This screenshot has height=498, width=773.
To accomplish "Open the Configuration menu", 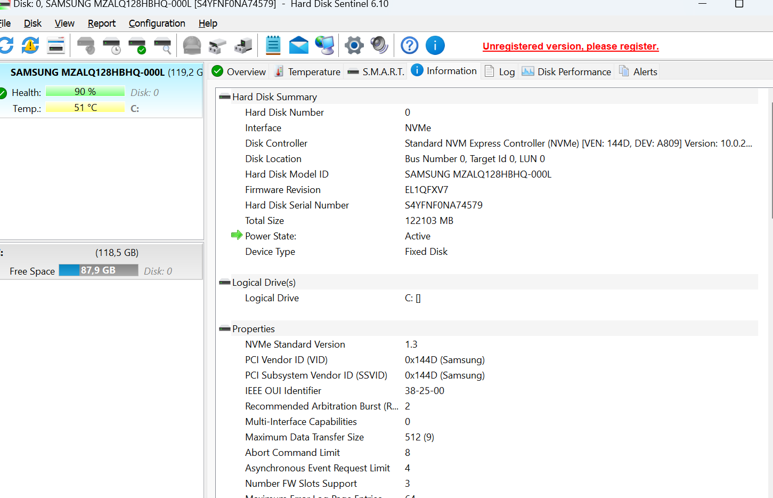I will tap(157, 23).
